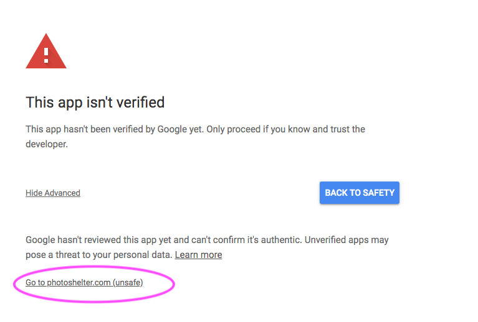478x322 pixels.
Task: Click the "pose a threat to your personal data" text
Action: [x=99, y=255]
